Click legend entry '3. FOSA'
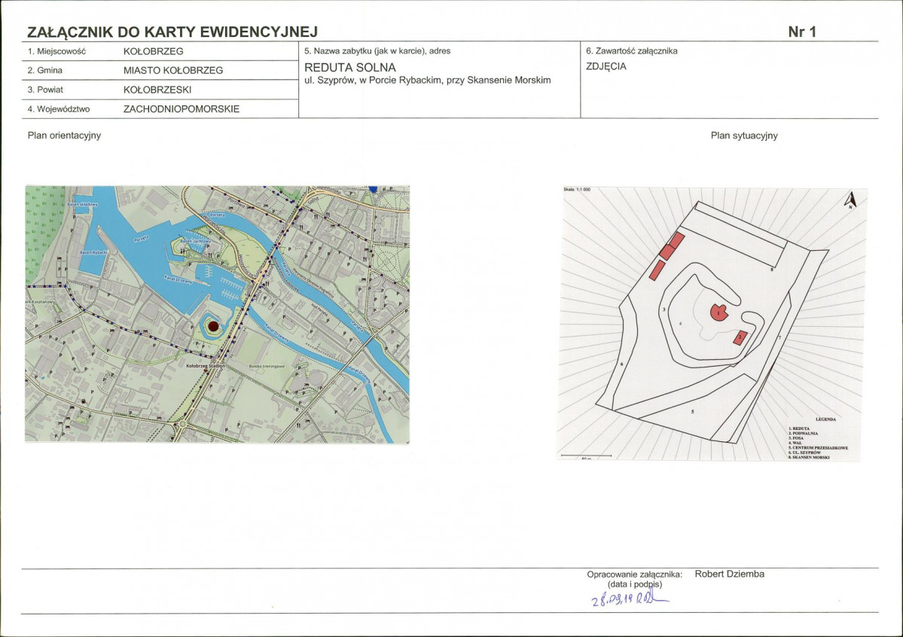This screenshot has width=903, height=637. tap(796, 437)
